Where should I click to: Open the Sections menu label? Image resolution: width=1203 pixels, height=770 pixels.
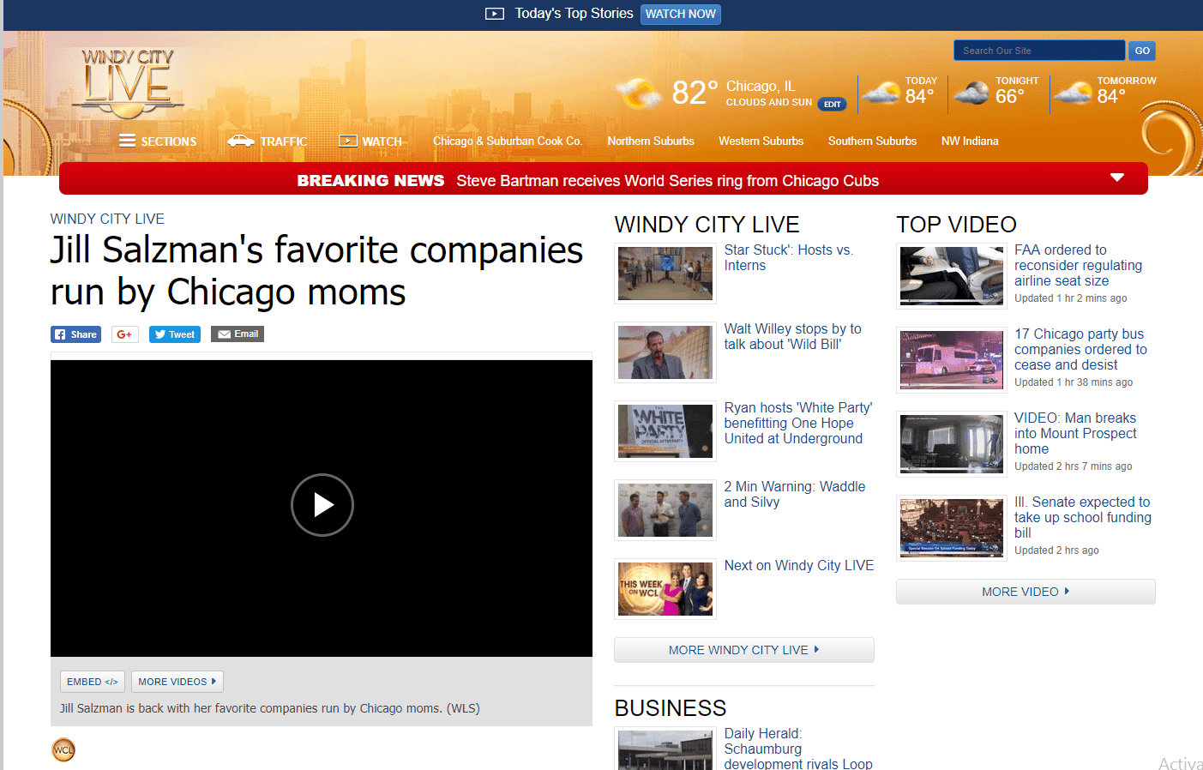coord(169,141)
